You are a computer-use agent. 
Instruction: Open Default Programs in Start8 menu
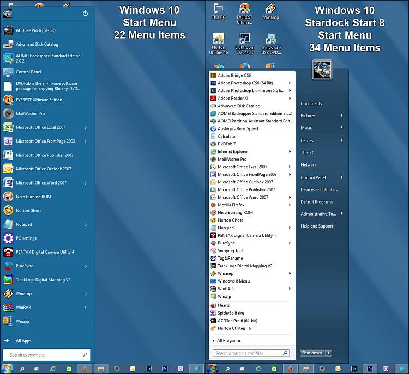[317, 202]
